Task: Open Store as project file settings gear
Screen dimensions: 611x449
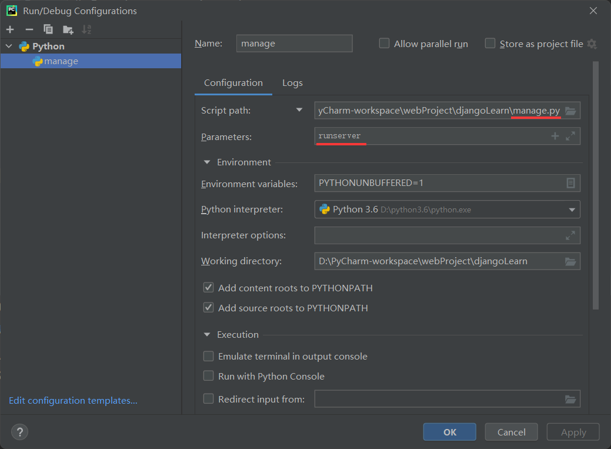Action: point(592,44)
